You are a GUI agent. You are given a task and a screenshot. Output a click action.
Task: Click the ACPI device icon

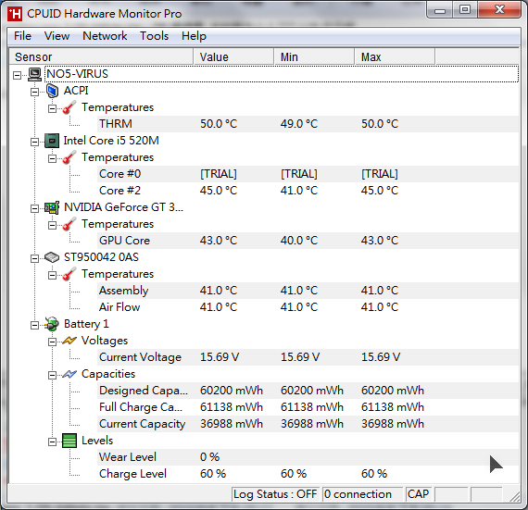(52, 91)
